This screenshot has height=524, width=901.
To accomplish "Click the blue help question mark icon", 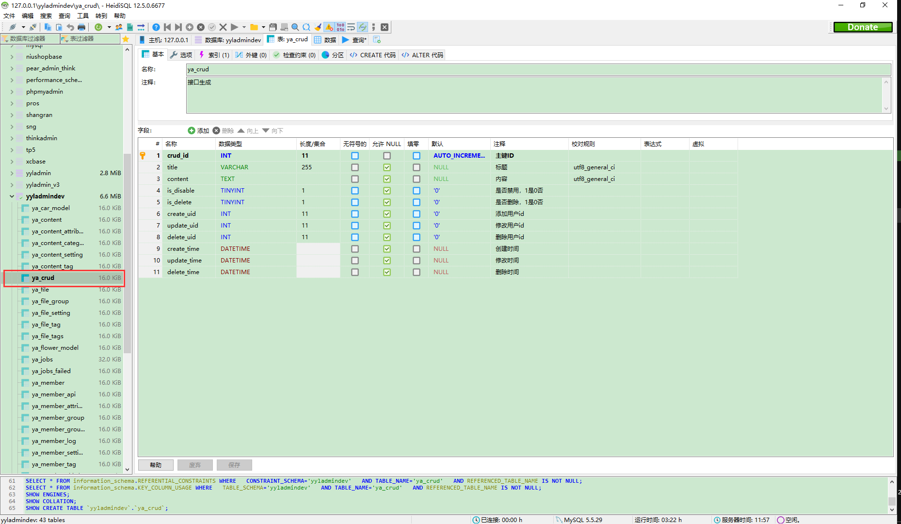I will pos(156,27).
